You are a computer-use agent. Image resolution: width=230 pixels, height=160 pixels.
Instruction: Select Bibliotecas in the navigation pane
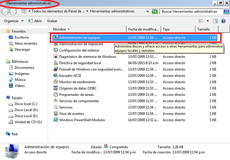click(x=17, y=61)
